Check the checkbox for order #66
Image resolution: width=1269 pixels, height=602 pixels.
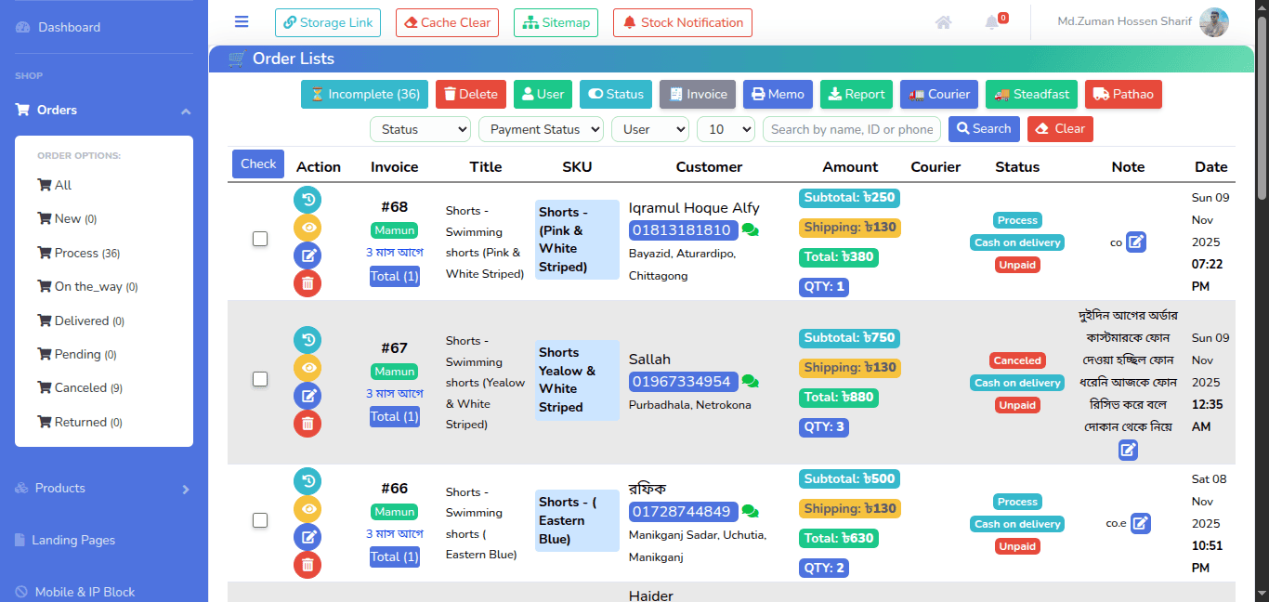click(260, 520)
